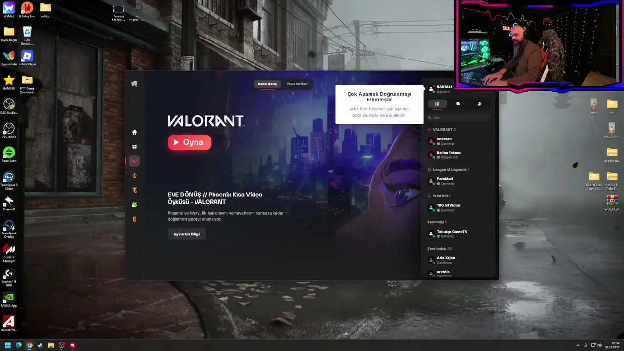
Task: Select Teamfight Tactics sidebar icon
Action: pos(135,190)
